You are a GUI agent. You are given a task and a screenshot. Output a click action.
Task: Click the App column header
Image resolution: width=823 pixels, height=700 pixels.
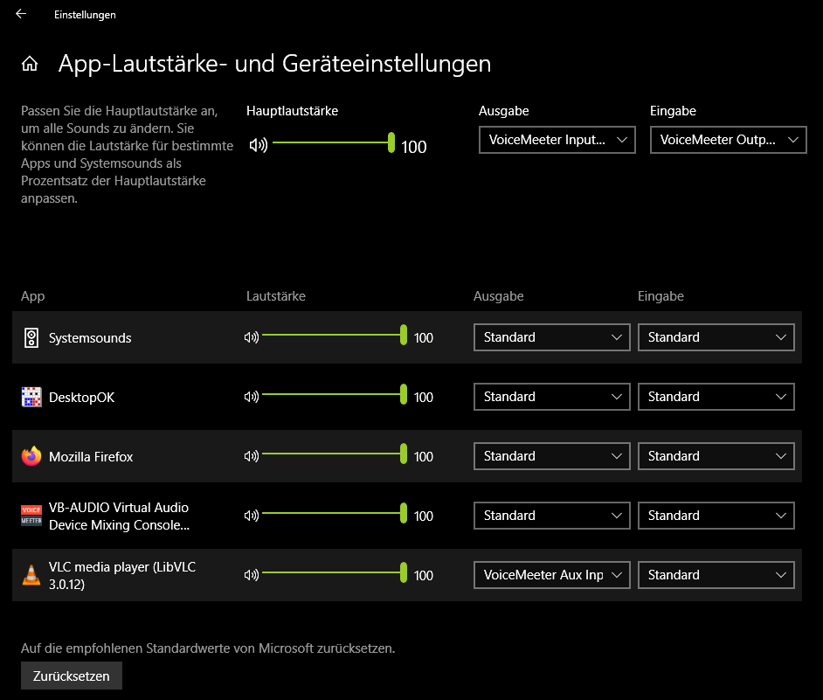click(x=32, y=296)
